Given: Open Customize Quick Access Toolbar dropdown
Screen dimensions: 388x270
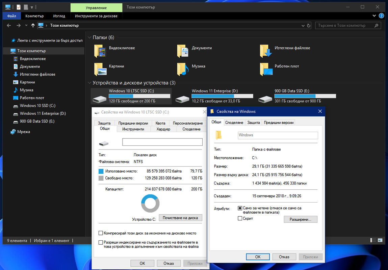Looking at the screenshot, I should click(32, 7).
